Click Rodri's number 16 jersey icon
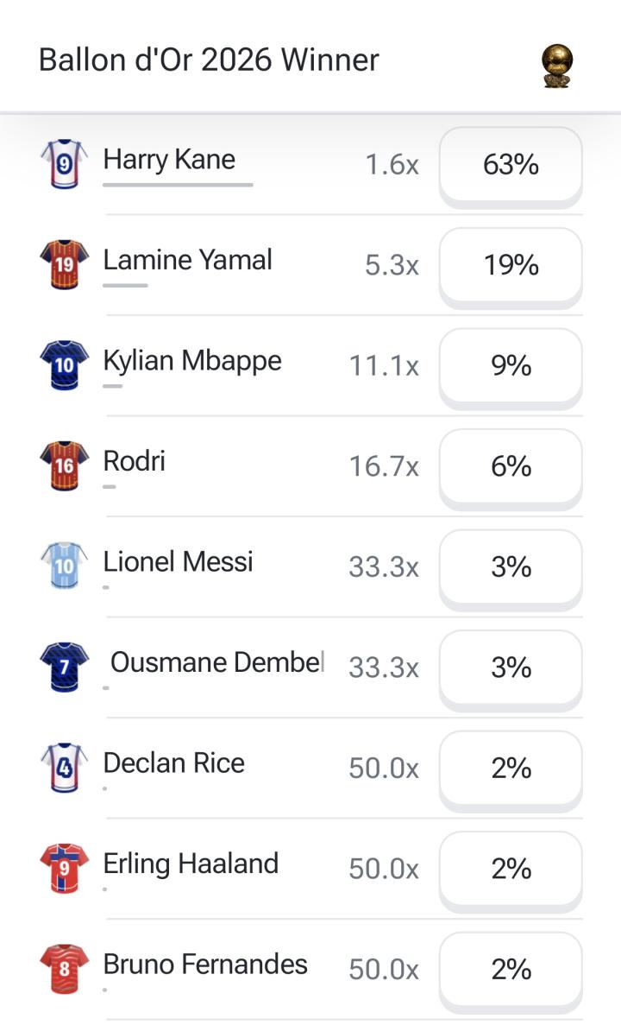Screen dimensions: 621x1025 [x=64, y=465]
